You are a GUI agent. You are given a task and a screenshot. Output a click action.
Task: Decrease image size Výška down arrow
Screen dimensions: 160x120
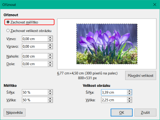point(129,101)
